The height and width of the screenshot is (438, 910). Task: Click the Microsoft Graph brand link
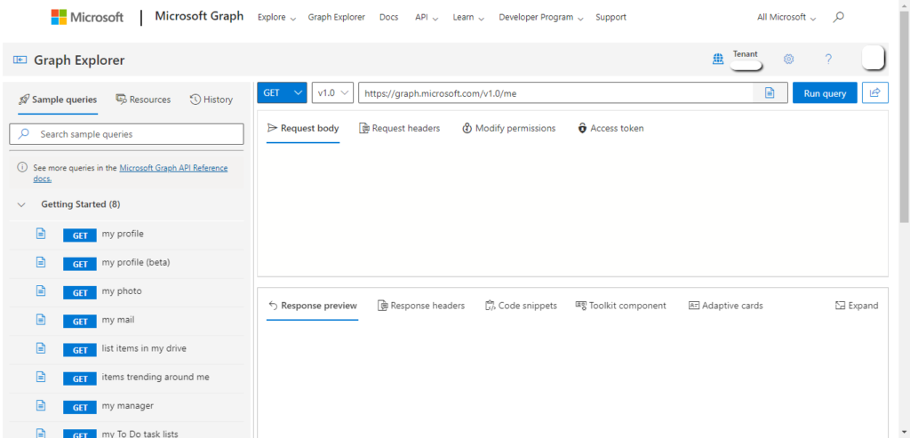pos(199,16)
